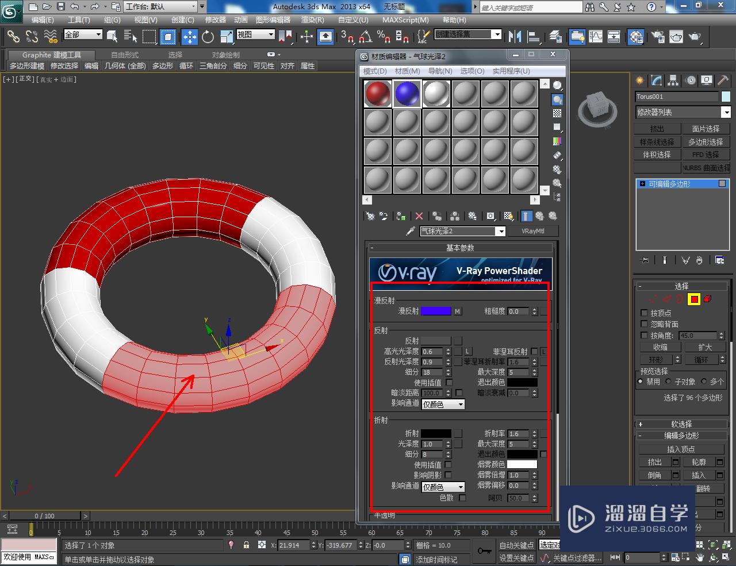Open selection filter 全部 dropdown
Viewport: 736px width, 566px height.
[83, 34]
